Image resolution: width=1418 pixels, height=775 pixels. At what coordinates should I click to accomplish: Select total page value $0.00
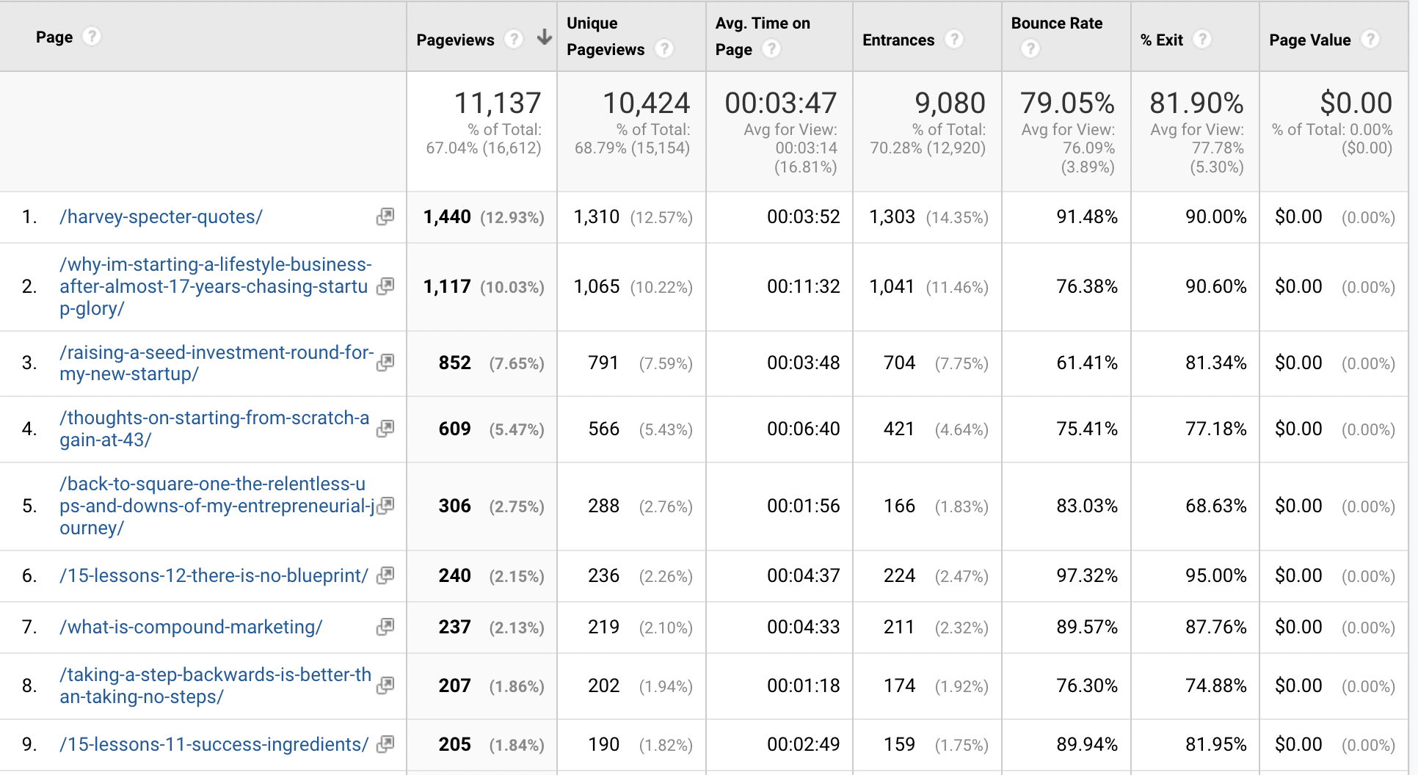[x=1356, y=103]
